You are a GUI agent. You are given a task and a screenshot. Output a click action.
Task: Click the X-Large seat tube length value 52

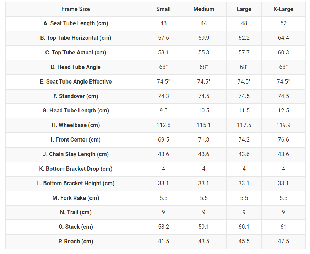pyautogui.click(x=283, y=23)
